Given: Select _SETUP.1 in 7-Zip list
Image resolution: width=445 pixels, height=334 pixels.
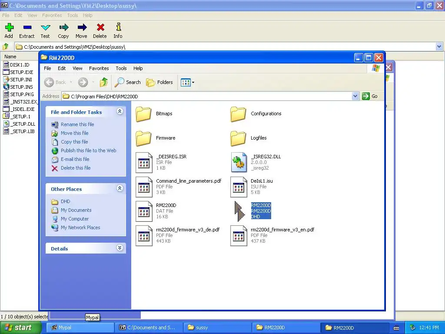Looking at the screenshot, I should click(x=17, y=117).
